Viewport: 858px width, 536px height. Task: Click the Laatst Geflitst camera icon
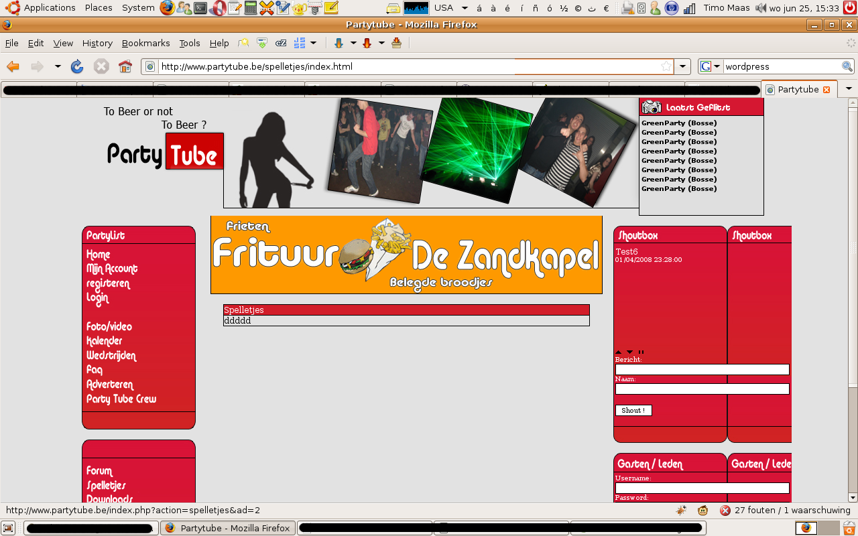pos(652,107)
